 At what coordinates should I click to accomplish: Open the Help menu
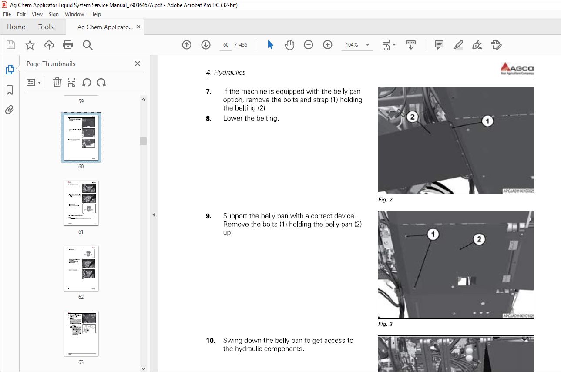pyautogui.click(x=95, y=14)
